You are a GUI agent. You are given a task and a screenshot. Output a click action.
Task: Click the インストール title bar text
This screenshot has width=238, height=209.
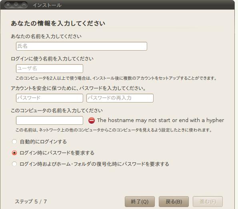(x=47, y=5)
